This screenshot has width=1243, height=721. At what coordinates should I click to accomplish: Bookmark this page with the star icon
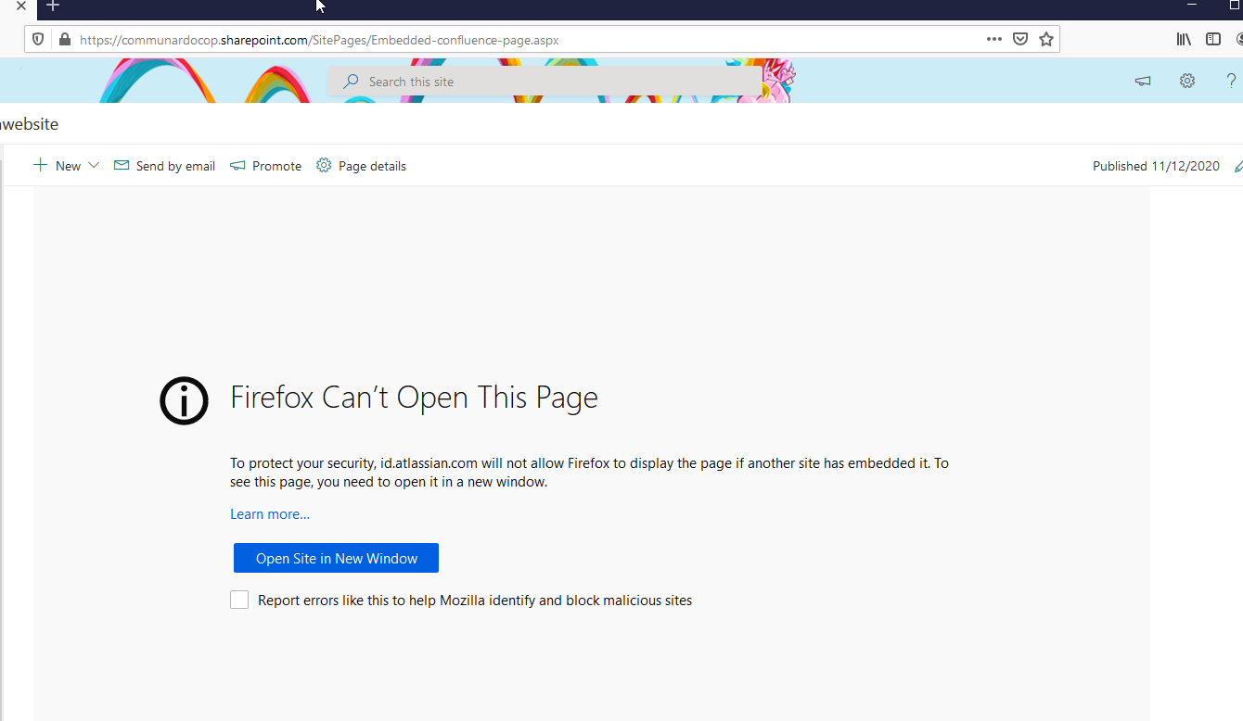pyautogui.click(x=1046, y=40)
